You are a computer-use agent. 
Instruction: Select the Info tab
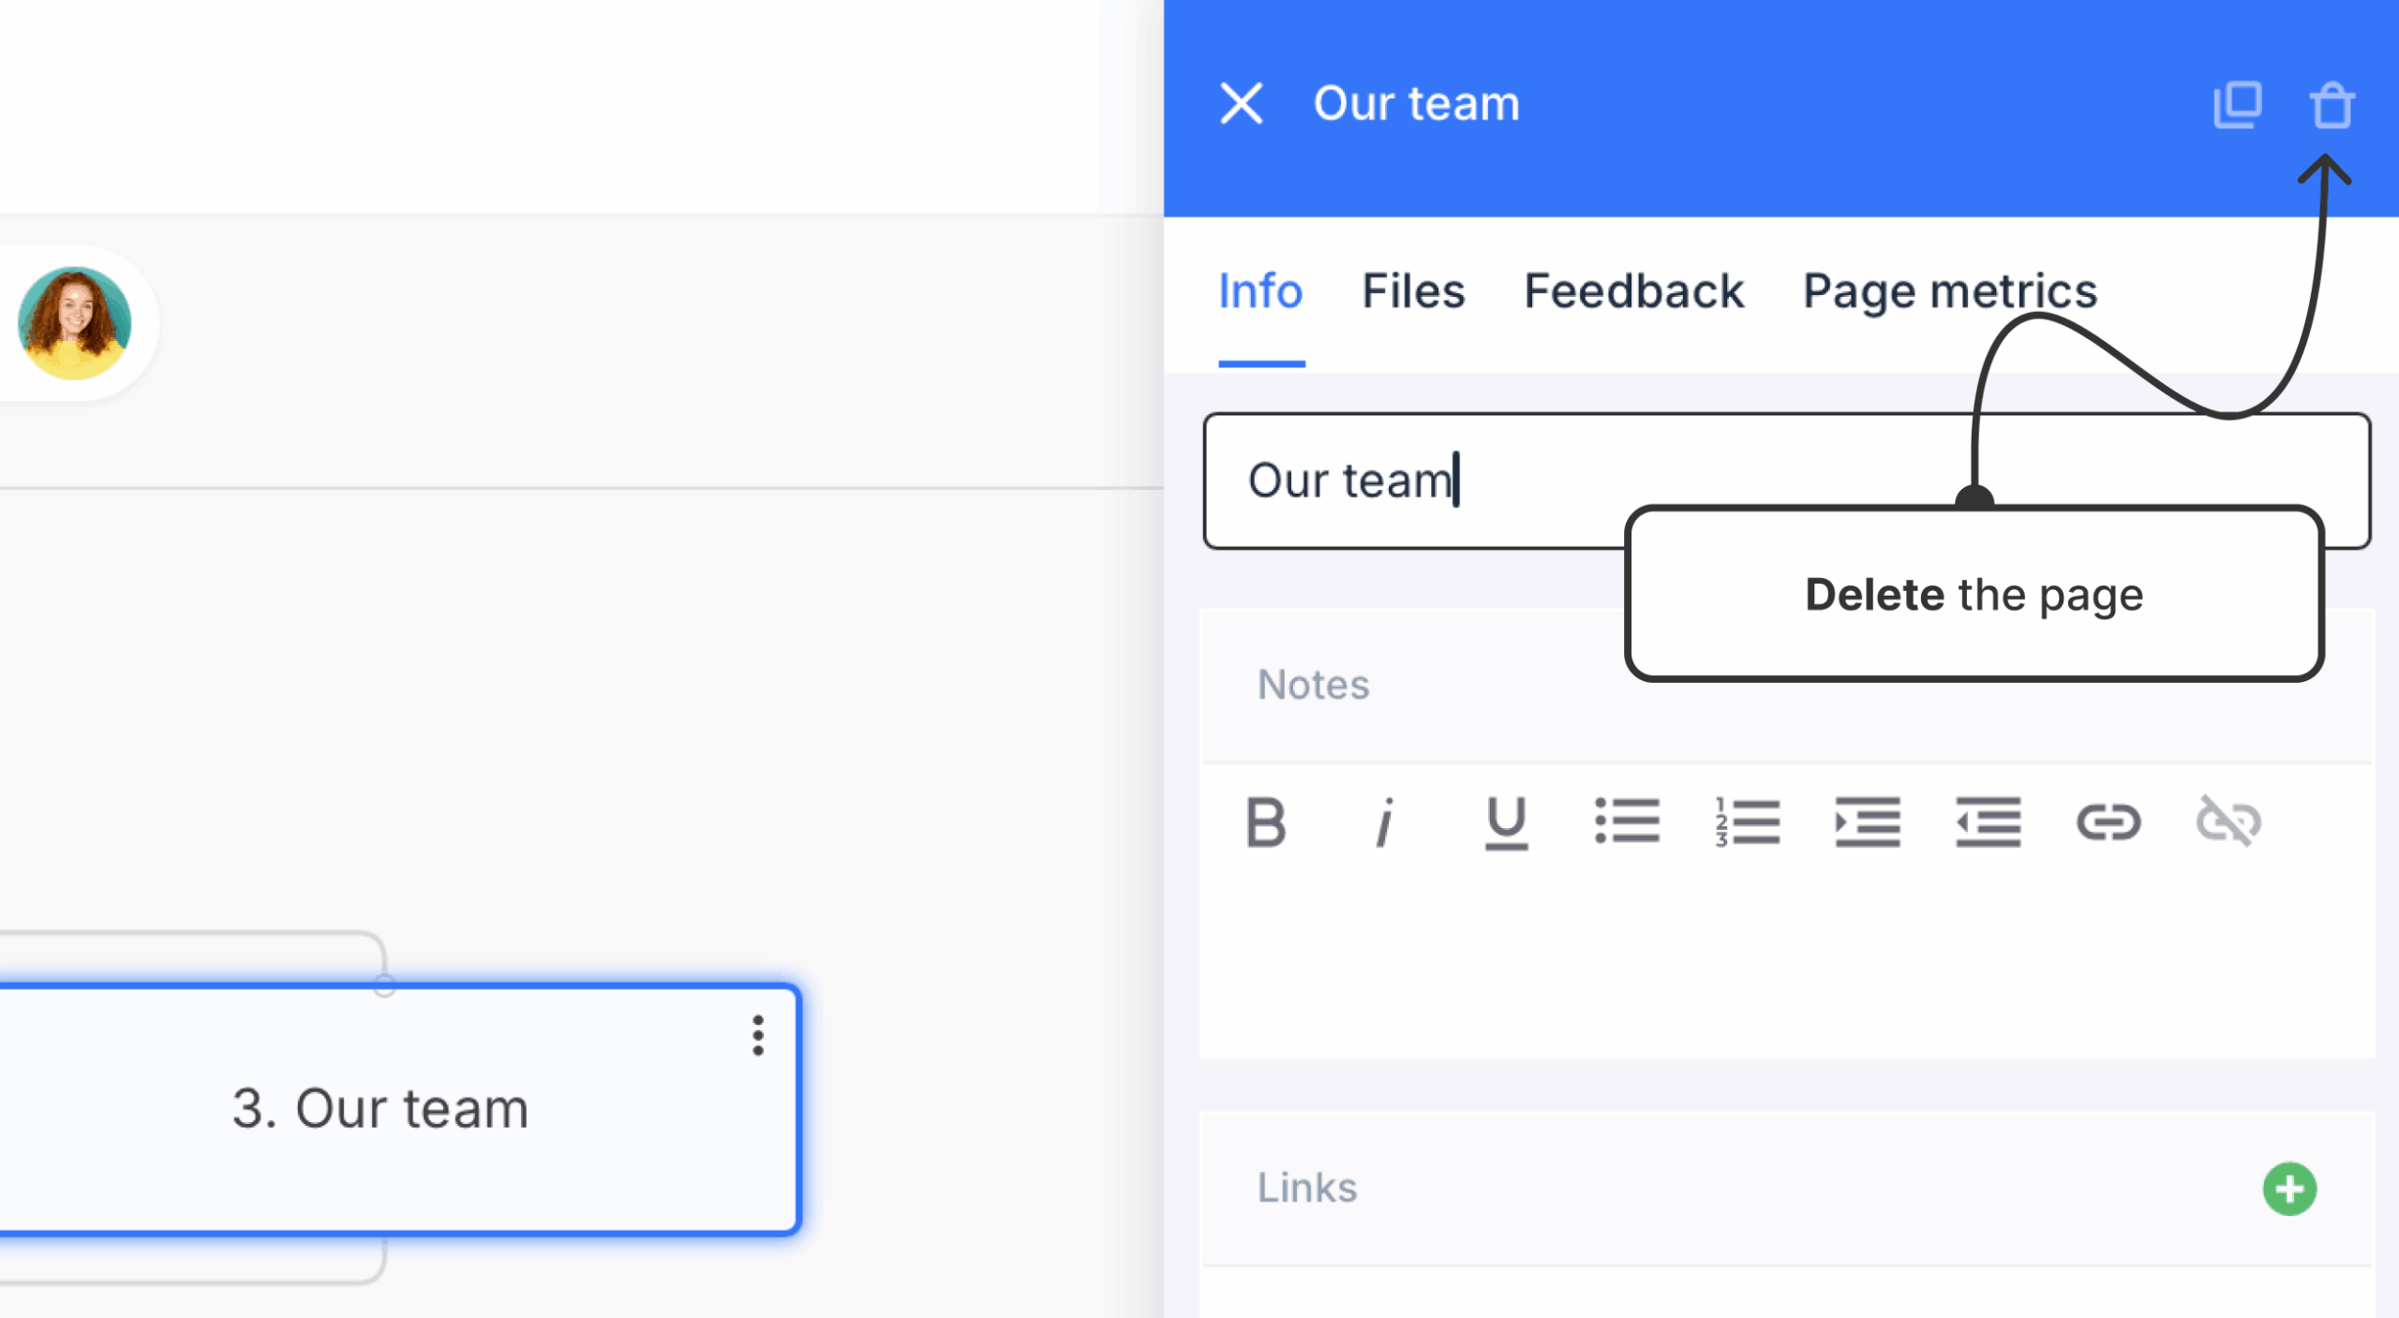pos(1260,291)
